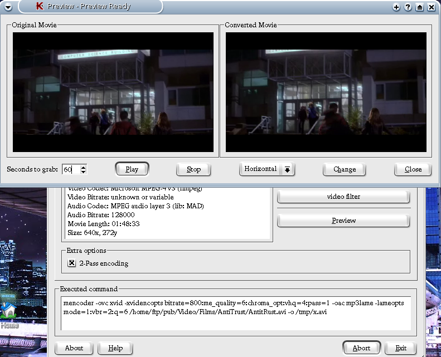Click the Converted Movie video frame
Viewport: 441px width, 357px height.
click(326, 92)
